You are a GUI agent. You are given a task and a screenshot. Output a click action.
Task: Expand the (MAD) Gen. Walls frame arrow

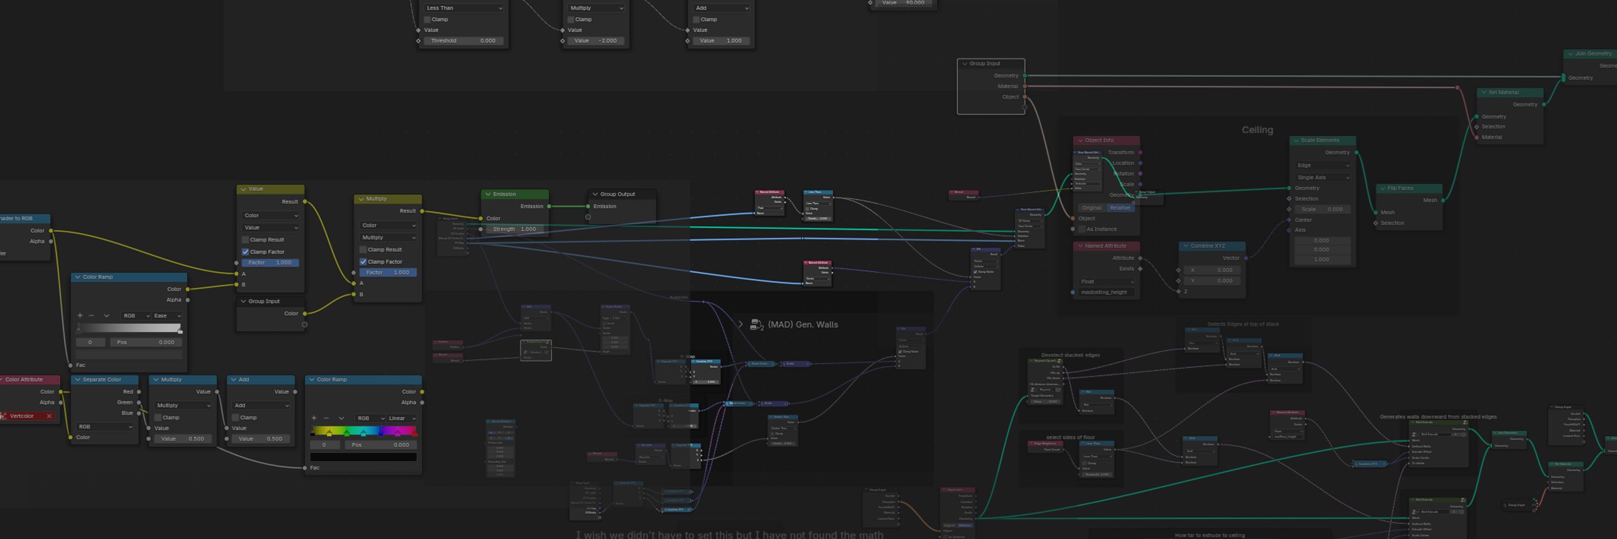tap(741, 324)
